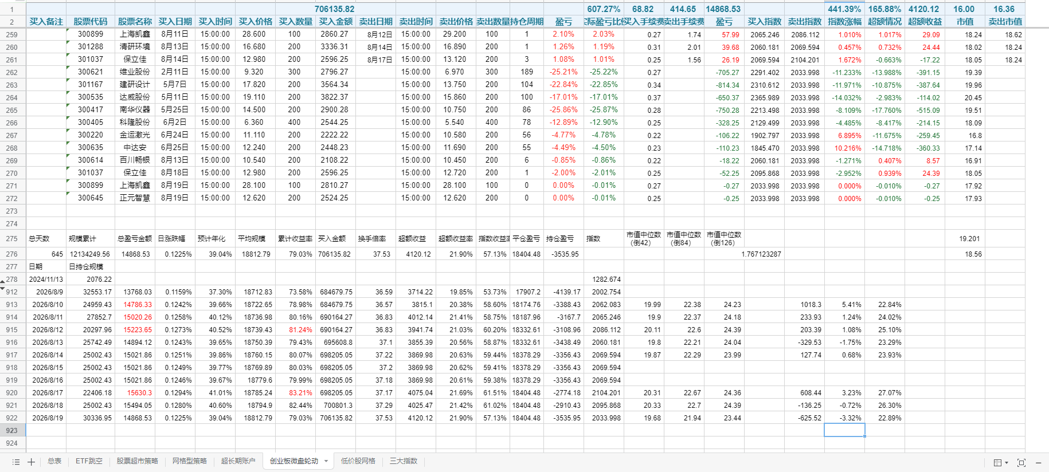
Task: Select the -25.86% loss percentage cell
Action: (x=564, y=110)
